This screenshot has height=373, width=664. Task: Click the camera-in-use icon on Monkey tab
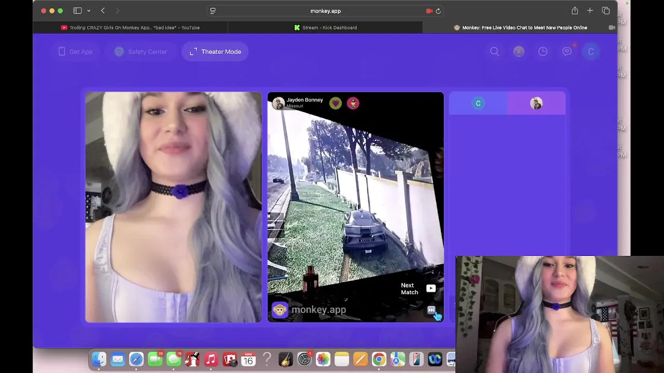[612, 27]
